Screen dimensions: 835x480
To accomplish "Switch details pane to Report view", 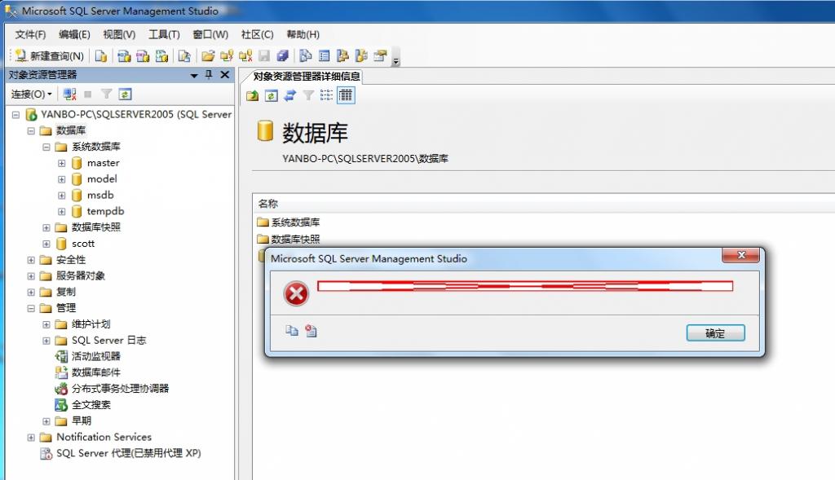I will (346, 95).
